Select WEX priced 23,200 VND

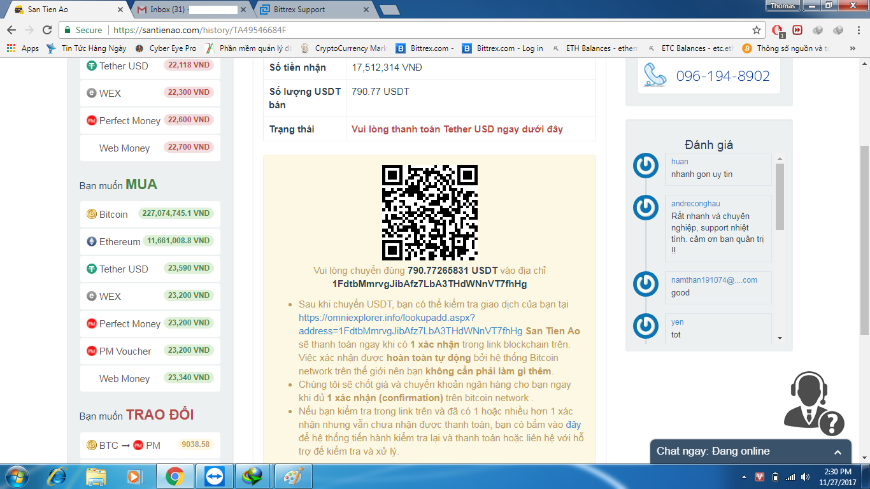click(150, 296)
